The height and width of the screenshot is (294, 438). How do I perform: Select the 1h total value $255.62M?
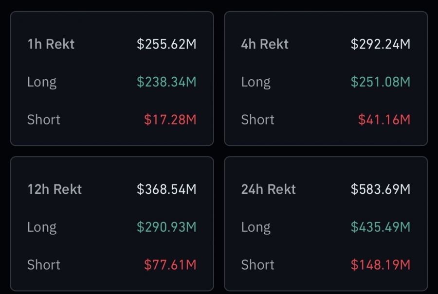166,44
